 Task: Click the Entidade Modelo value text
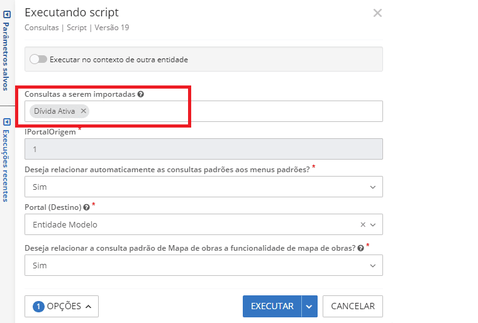coord(65,224)
